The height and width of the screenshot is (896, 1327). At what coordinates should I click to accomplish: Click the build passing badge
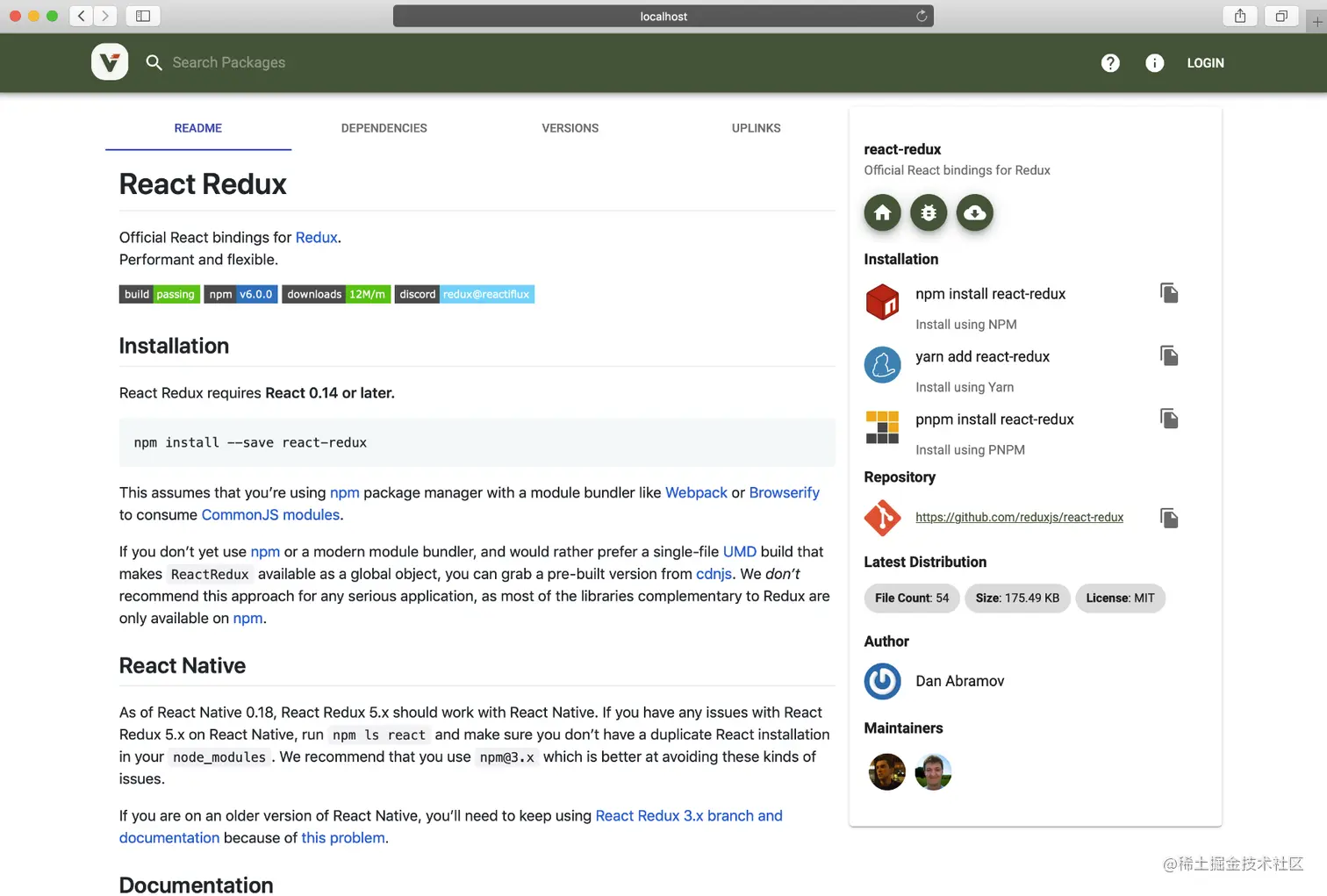click(159, 294)
